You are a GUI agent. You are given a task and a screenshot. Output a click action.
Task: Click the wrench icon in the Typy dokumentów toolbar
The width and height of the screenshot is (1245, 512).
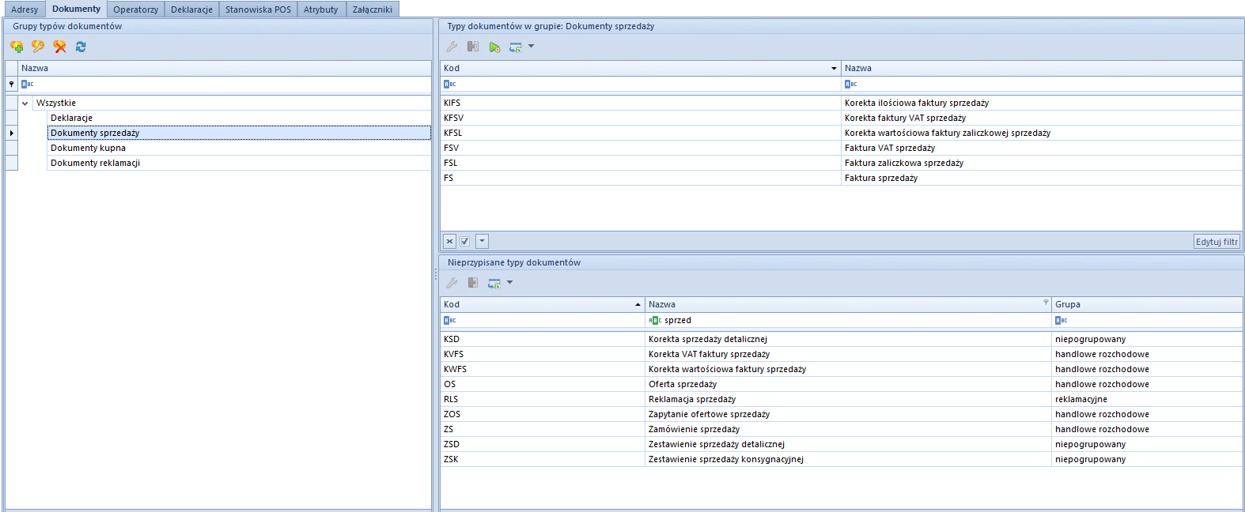pyautogui.click(x=452, y=47)
